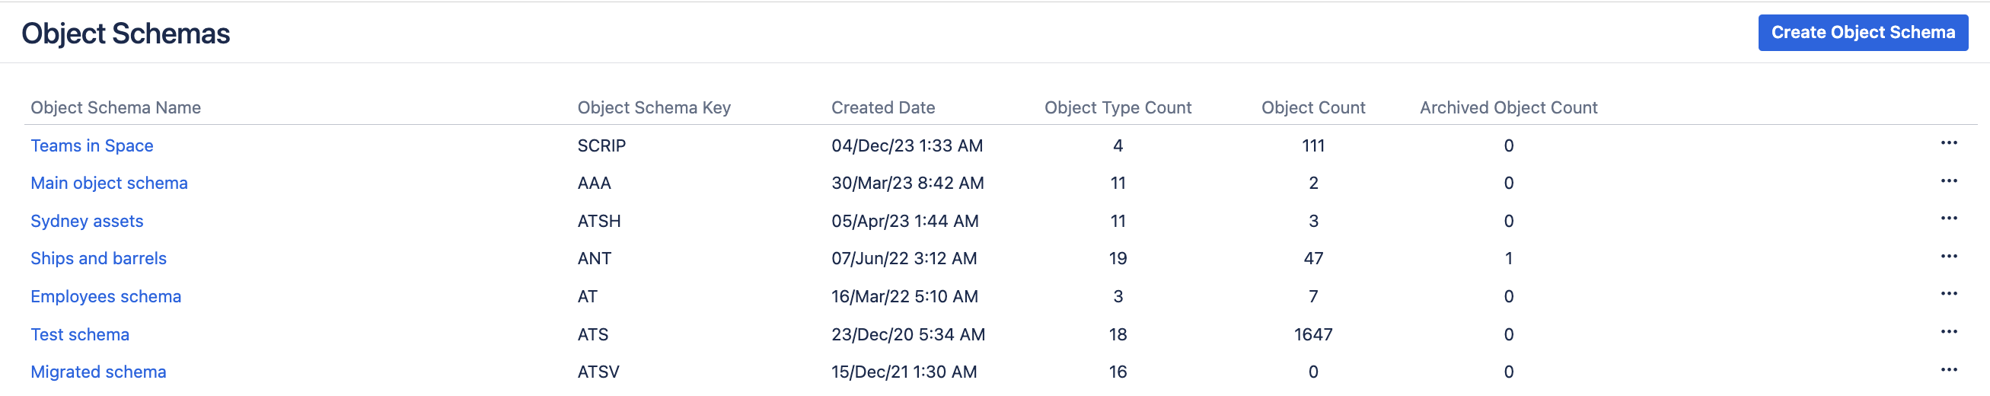Open more actions for Migrated schema row
The height and width of the screenshot is (396, 1990).
(1948, 369)
